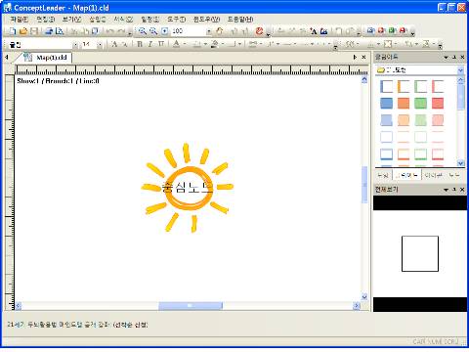
Task: Select the red filled shape style swatch
Action: (x=438, y=104)
